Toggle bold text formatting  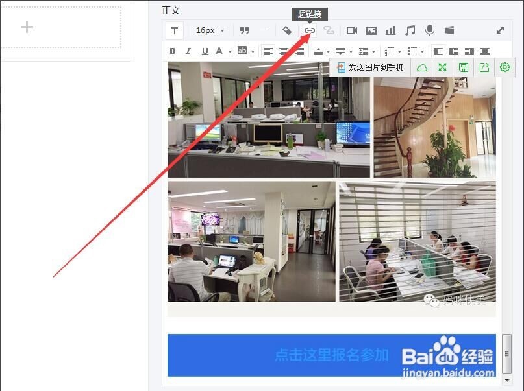click(172, 51)
